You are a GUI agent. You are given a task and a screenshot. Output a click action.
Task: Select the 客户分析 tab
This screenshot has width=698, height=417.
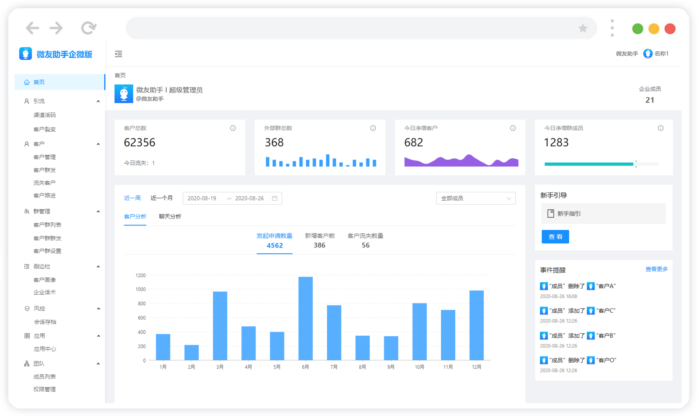click(x=135, y=217)
